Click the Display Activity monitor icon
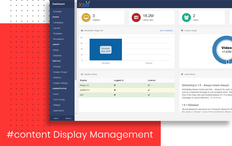The width and height of the screenshot is (232, 146). [x=82, y=74]
